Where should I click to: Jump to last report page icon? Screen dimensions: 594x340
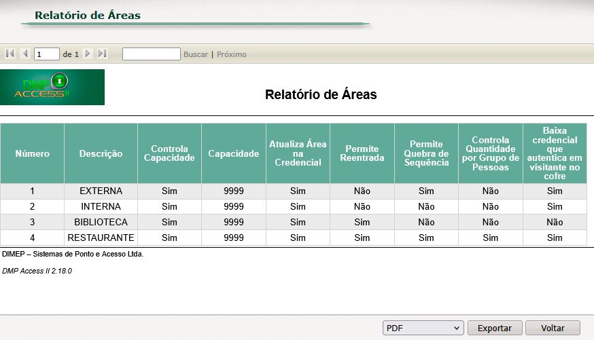pyautogui.click(x=102, y=54)
